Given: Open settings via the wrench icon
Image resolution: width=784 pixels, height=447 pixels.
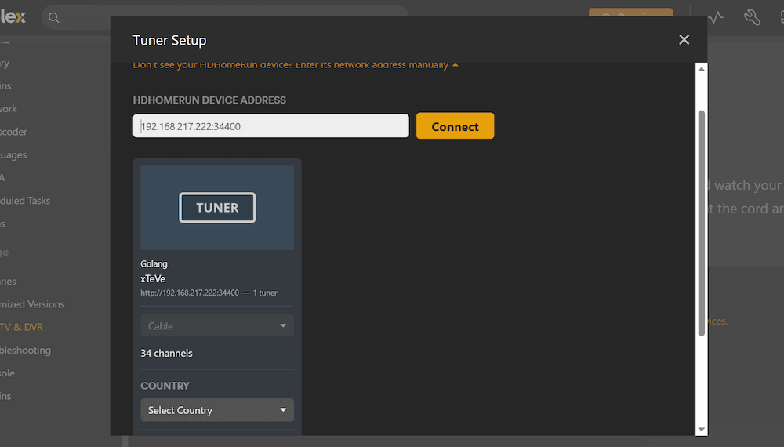Looking at the screenshot, I should click(752, 17).
